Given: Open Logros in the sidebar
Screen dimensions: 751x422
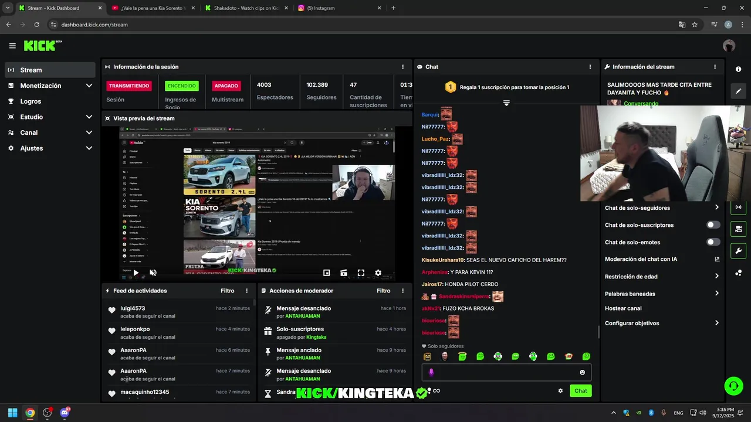Looking at the screenshot, I should [x=50, y=101].
